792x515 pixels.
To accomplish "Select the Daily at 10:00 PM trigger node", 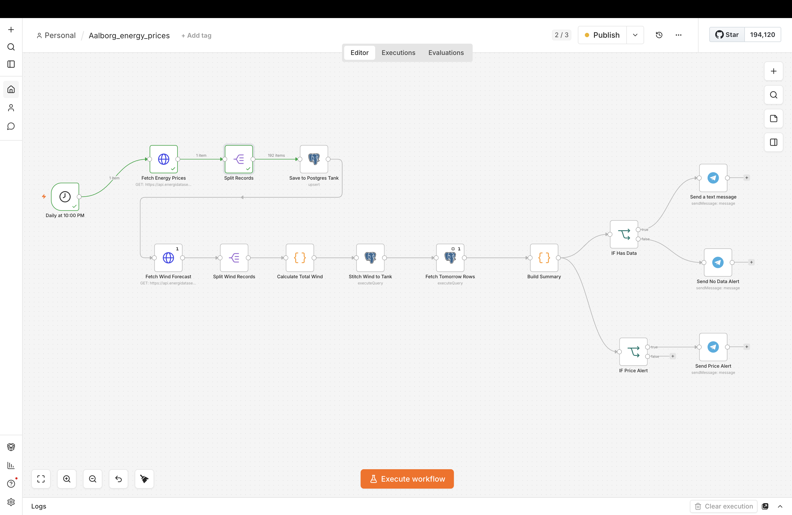I will pyautogui.click(x=65, y=197).
